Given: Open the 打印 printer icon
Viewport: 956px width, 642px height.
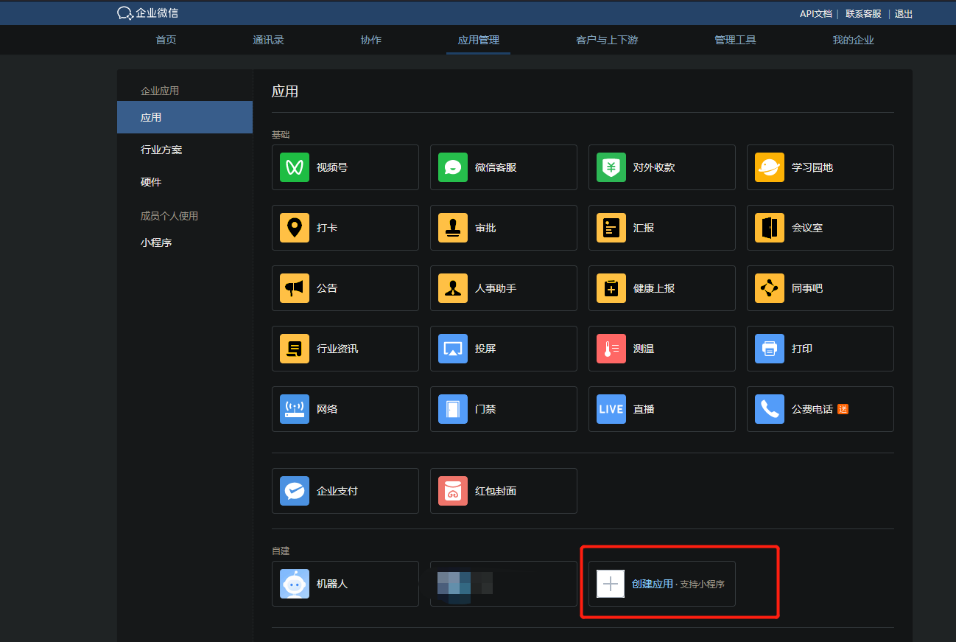Looking at the screenshot, I should click(770, 349).
